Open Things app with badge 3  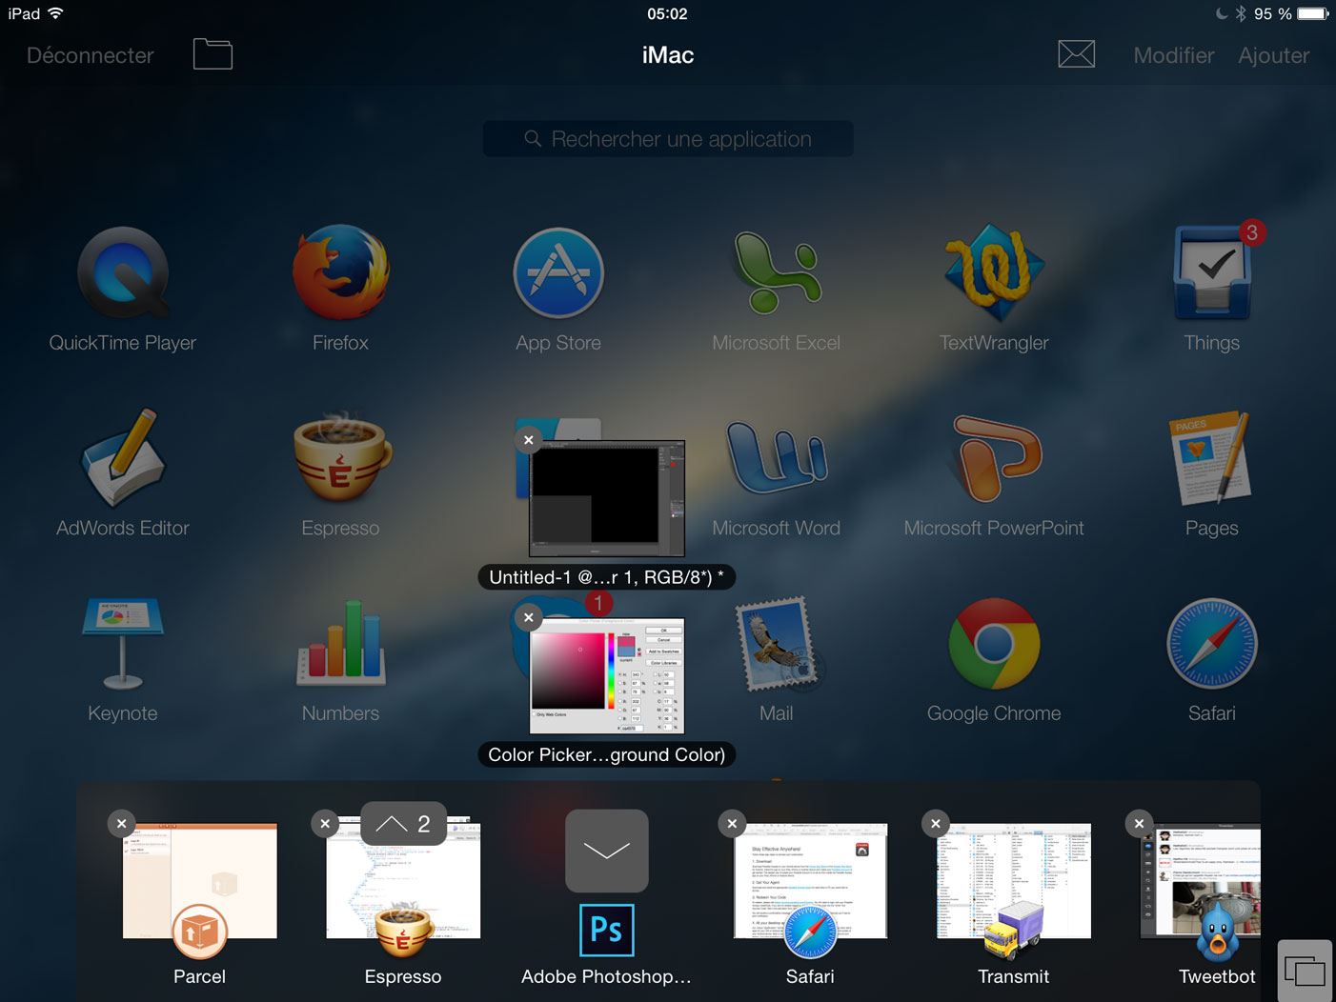1212,274
